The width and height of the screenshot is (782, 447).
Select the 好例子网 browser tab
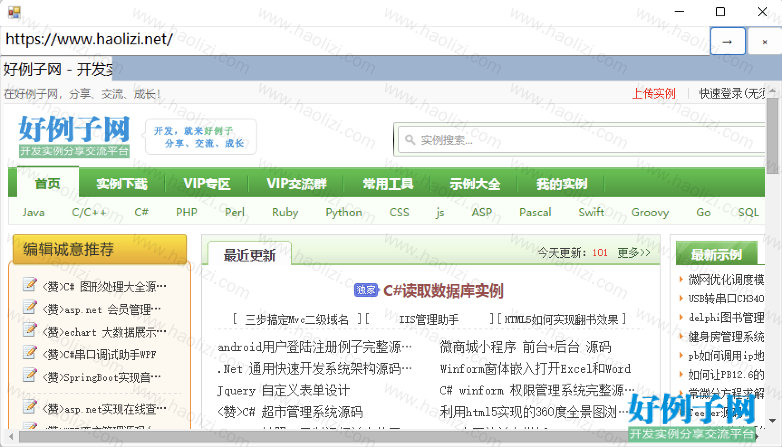(x=57, y=69)
